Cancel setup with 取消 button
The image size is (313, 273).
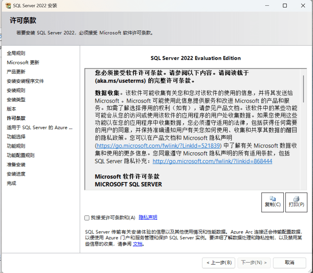tap(290, 263)
